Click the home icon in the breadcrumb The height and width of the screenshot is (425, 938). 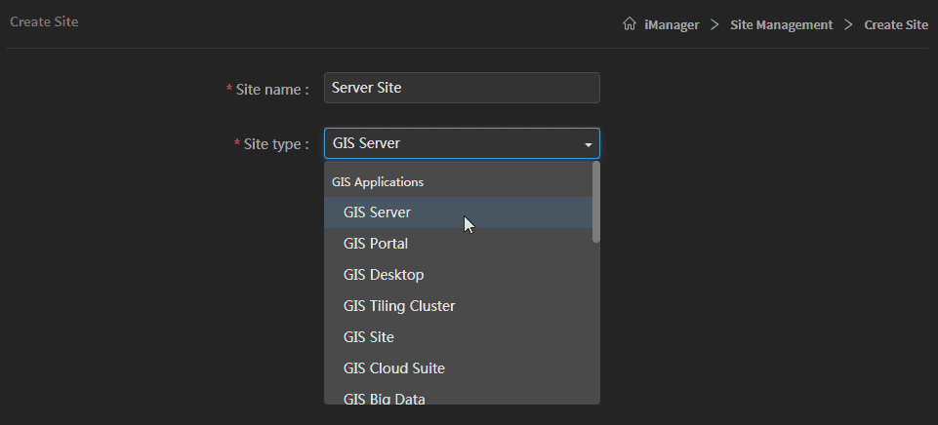pos(630,24)
